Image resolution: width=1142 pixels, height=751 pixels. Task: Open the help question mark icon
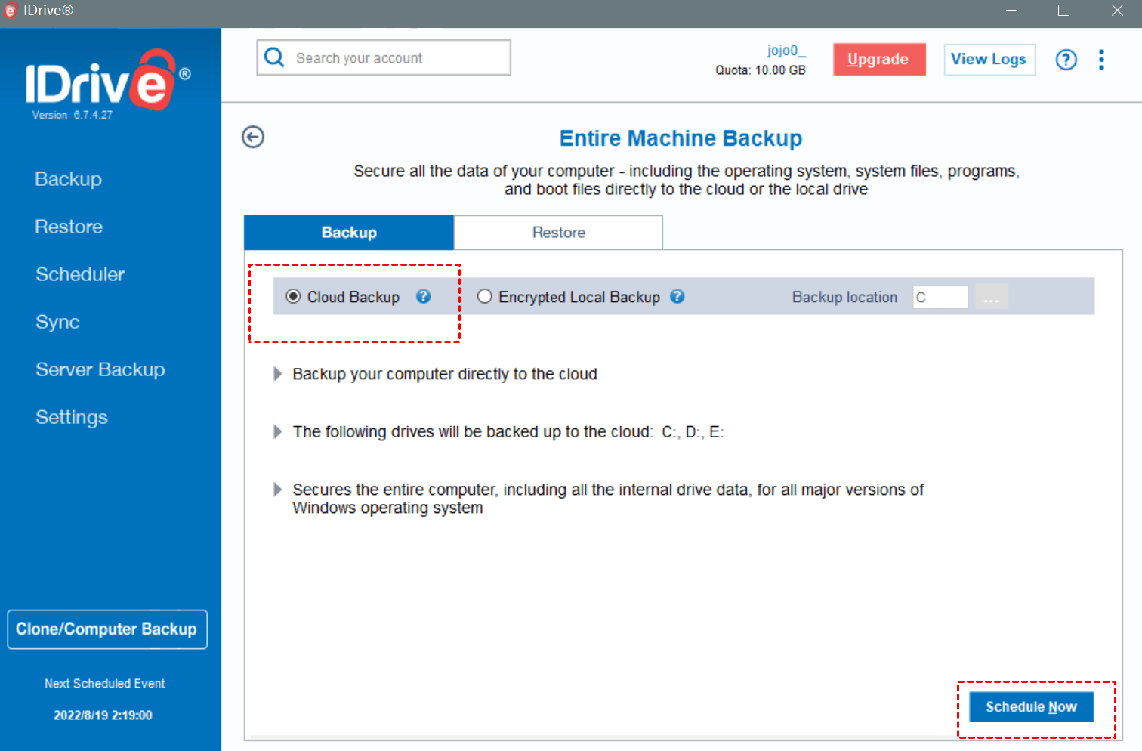coord(1066,60)
